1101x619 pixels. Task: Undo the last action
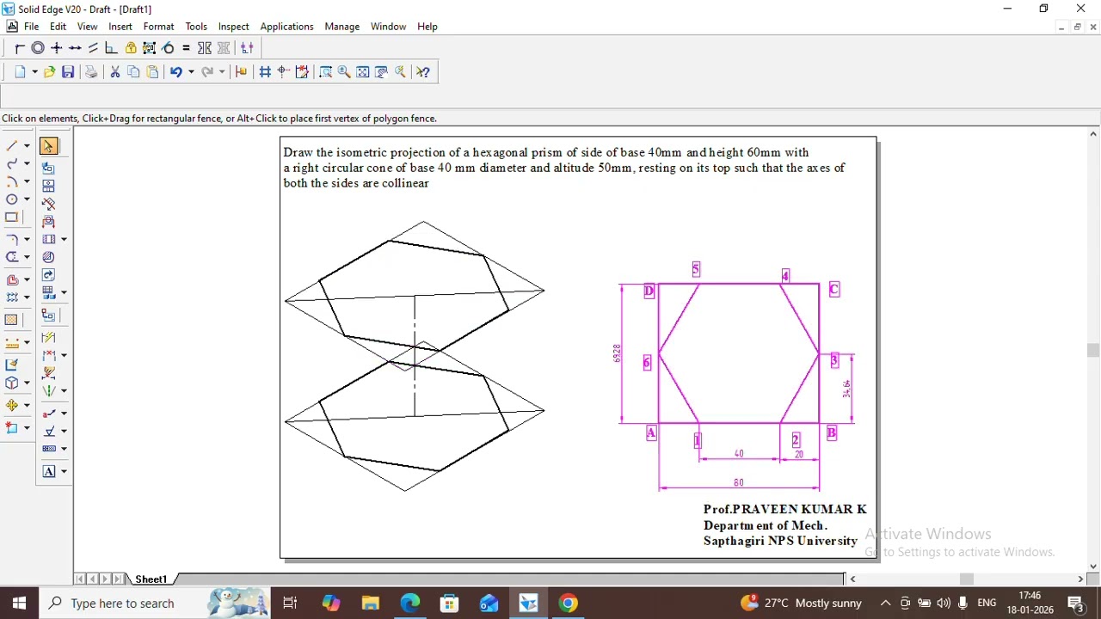coord(175,72)
